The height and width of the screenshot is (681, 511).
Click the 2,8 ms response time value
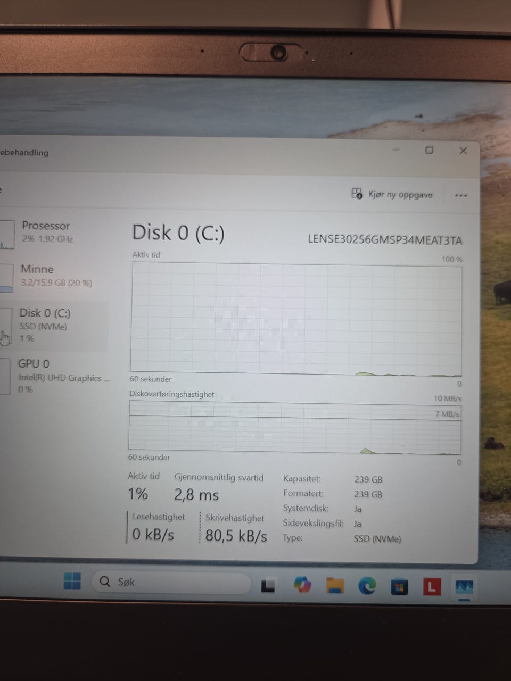tap(196, 495)
